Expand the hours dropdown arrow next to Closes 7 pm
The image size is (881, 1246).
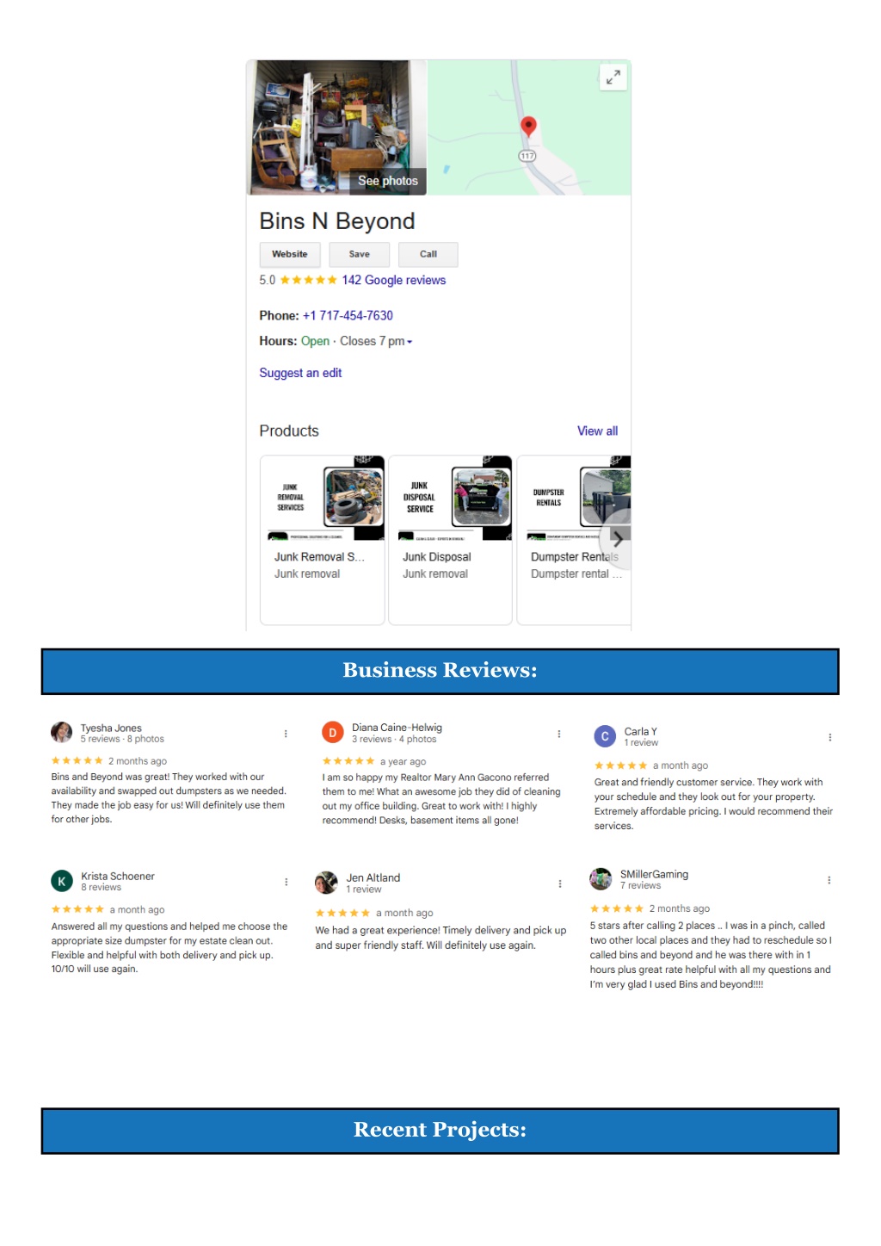pos(410,342)
